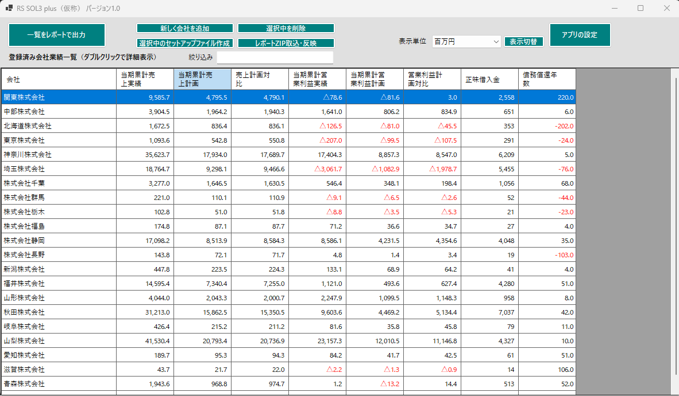Focus the 絞り込み filter text field
679x396 pixels.
click(275, 57)
